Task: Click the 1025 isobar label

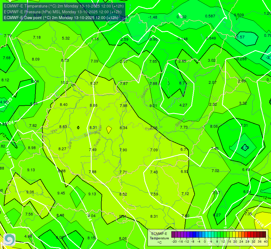Action: (x=8, y=102)
